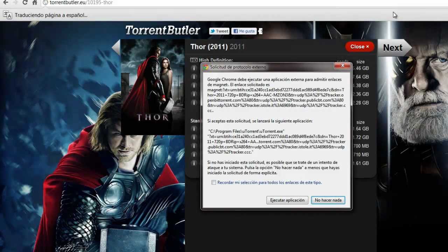Close the movie panel with Close ×
The image size is (448, 252).
359,47
